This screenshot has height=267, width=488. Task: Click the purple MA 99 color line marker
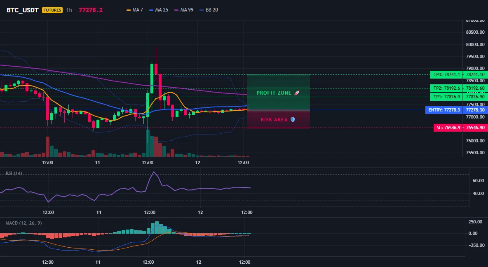[x=176, y=10]
